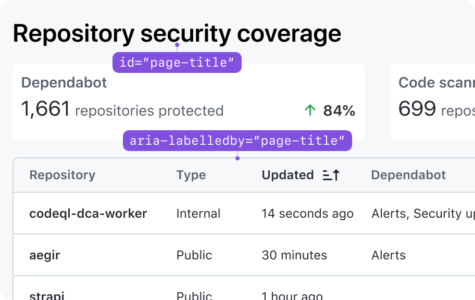
Task: Open the strapi repository
Action: pos(47,295)
